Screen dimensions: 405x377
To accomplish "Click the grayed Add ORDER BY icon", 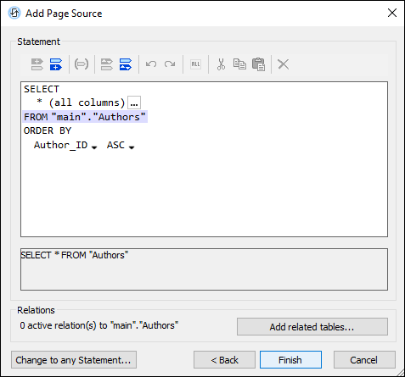I will click(107, 64).
